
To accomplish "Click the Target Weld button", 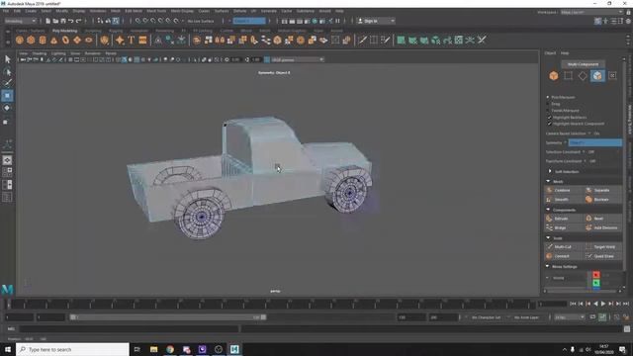I will [x=602, y=246].
